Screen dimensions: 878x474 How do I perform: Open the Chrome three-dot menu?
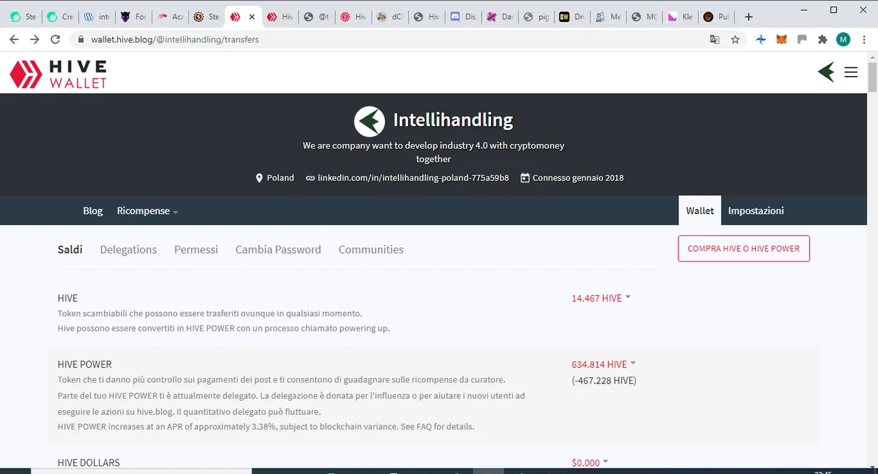(863, 40)
